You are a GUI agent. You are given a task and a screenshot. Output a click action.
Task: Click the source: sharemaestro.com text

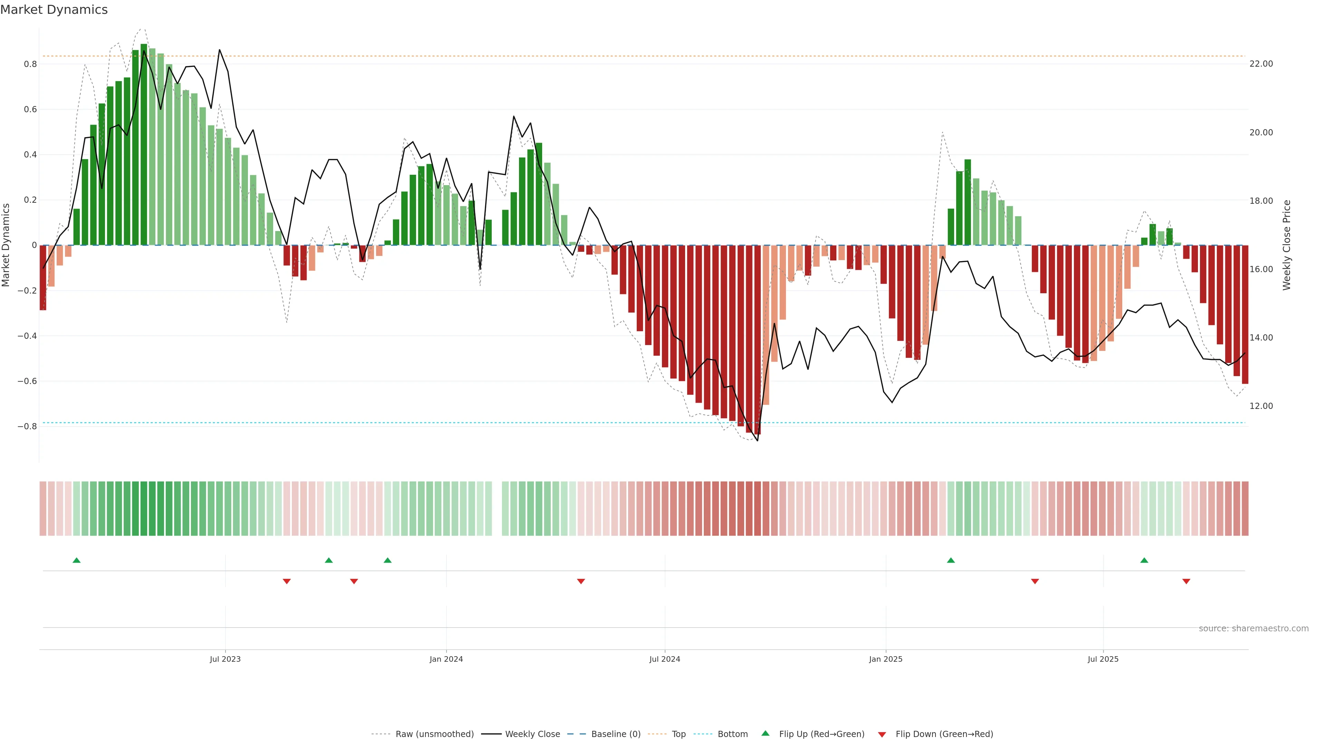[1253, 629]
